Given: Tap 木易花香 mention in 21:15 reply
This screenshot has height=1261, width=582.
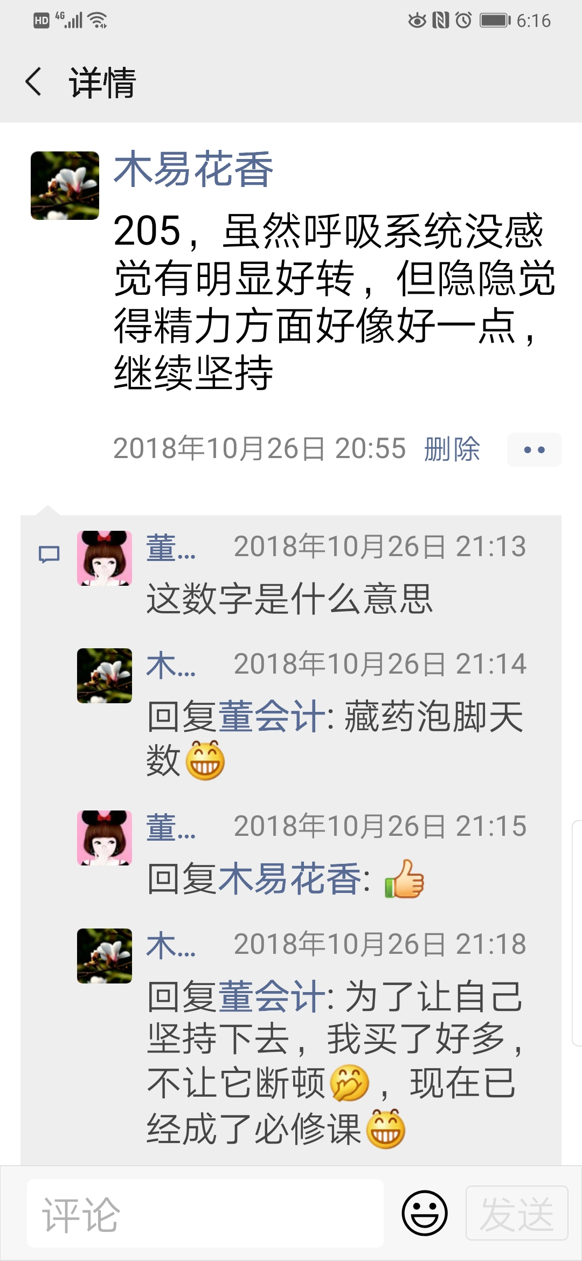Looking at the screenshot, I should tap(290, 878).
